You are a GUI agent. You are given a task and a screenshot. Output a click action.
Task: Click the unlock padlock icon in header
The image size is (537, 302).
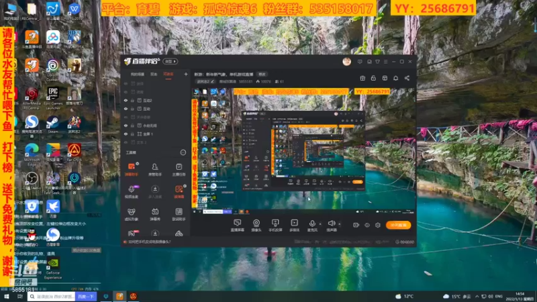tap(373, 78)
